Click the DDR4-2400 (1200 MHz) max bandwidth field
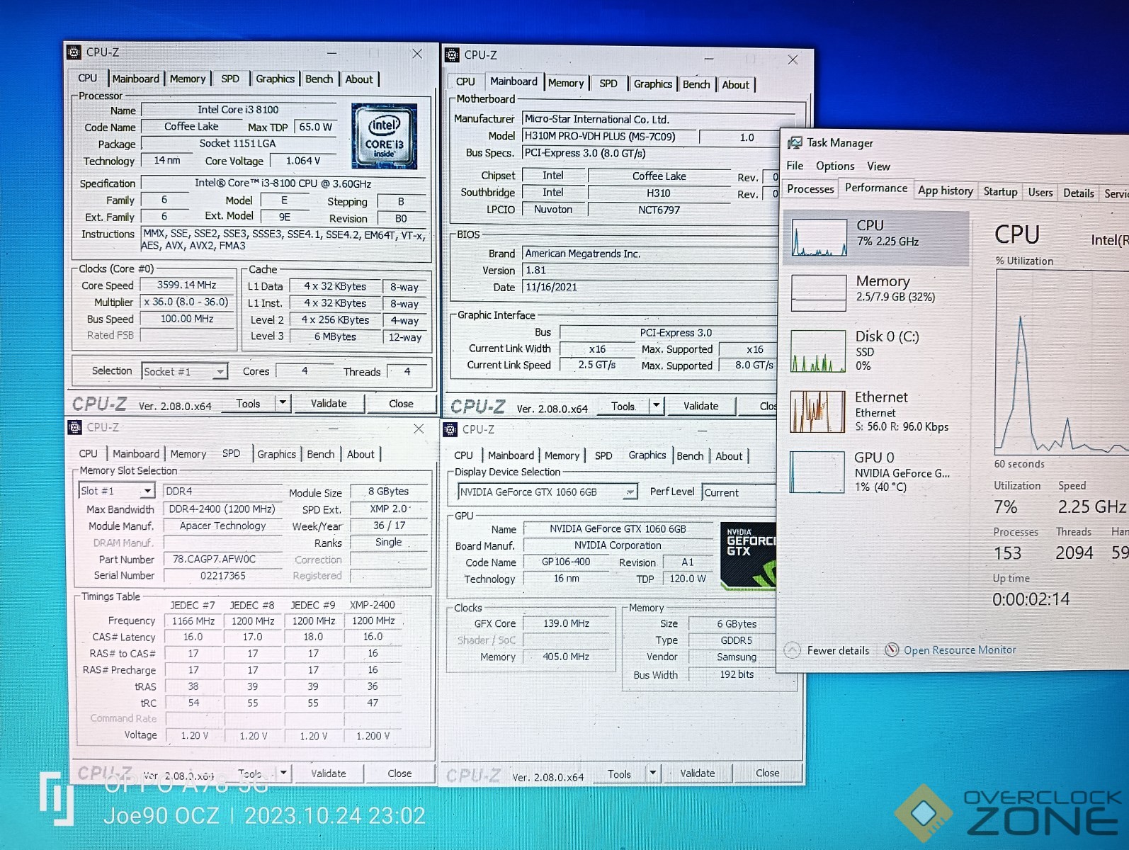 [222, 509]
